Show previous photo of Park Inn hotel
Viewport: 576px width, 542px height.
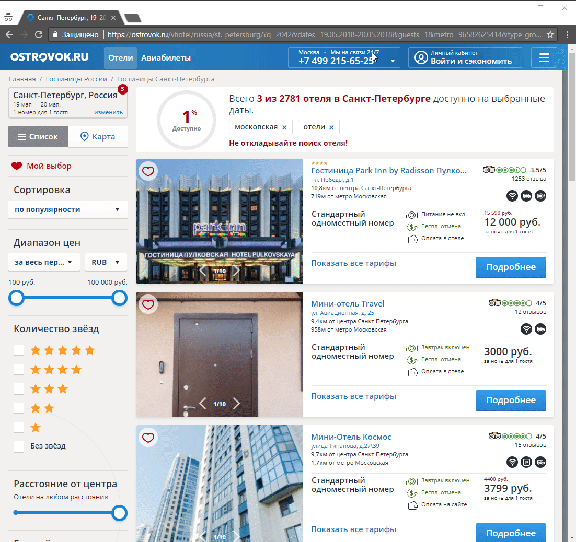(x=202, y=271)
